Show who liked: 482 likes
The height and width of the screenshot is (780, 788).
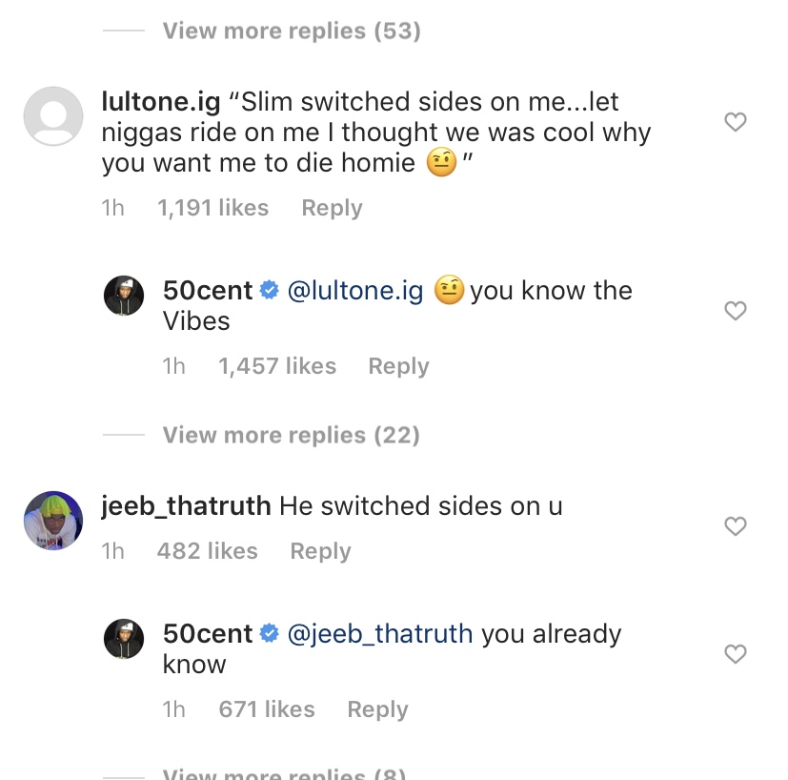click(207, 551)
